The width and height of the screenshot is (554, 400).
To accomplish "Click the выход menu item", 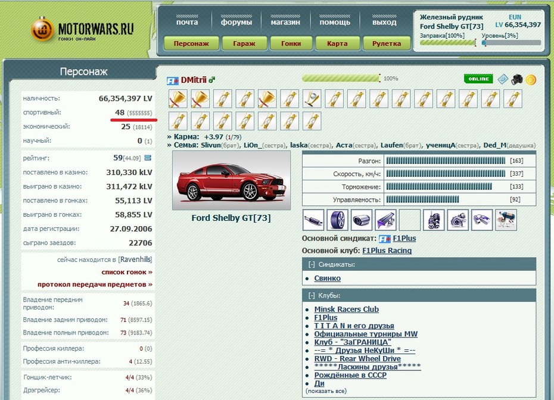I will (384, 22).
